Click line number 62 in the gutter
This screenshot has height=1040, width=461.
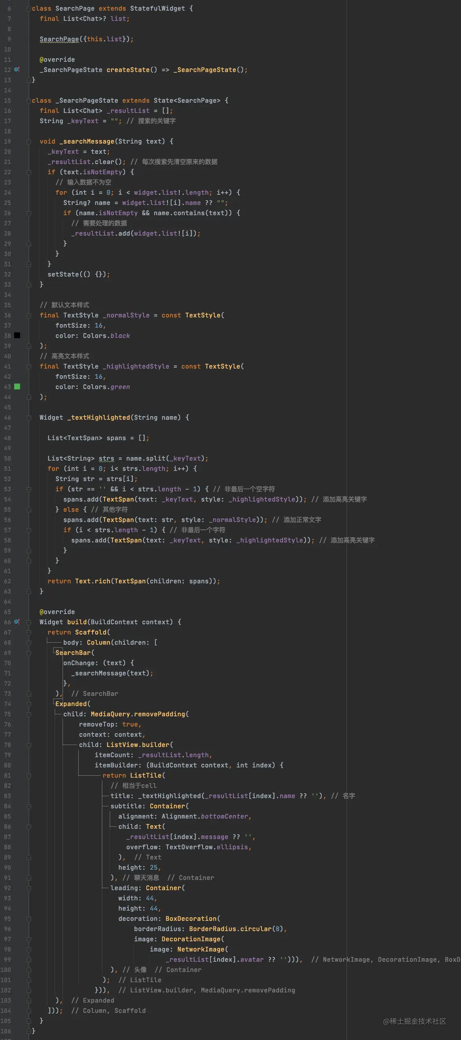pyautogui.click(x=7, y=581)
